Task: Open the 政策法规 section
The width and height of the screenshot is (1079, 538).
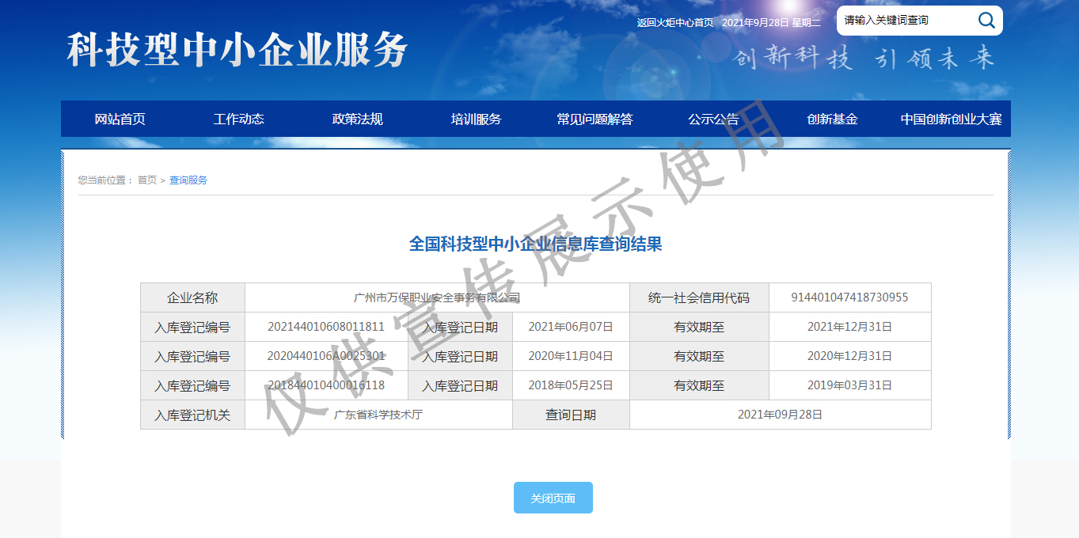Action: 357,119
